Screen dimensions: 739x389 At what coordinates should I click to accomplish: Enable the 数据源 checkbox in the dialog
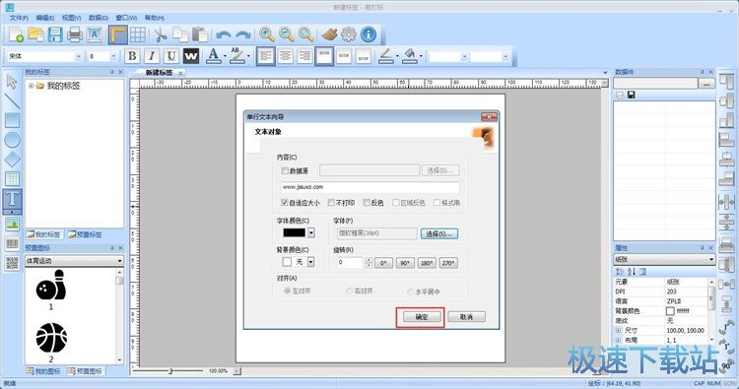pos(285,170)
